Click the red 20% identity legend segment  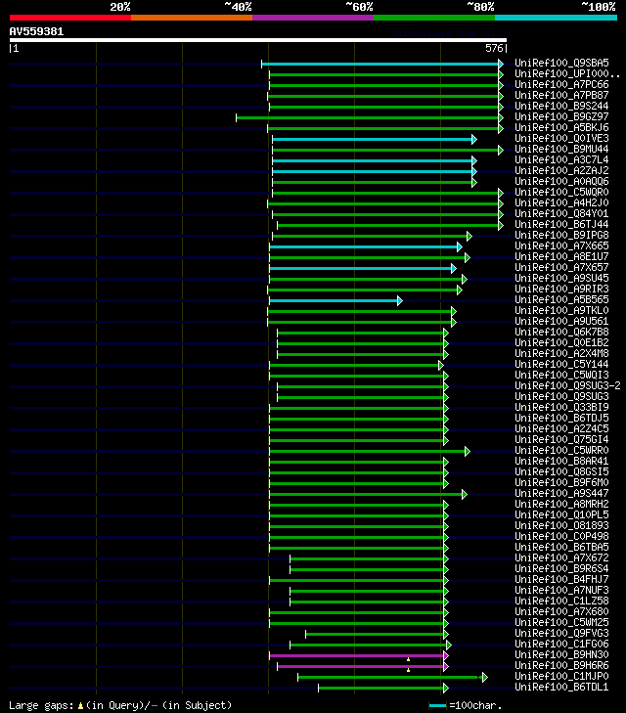coord(70,18)
